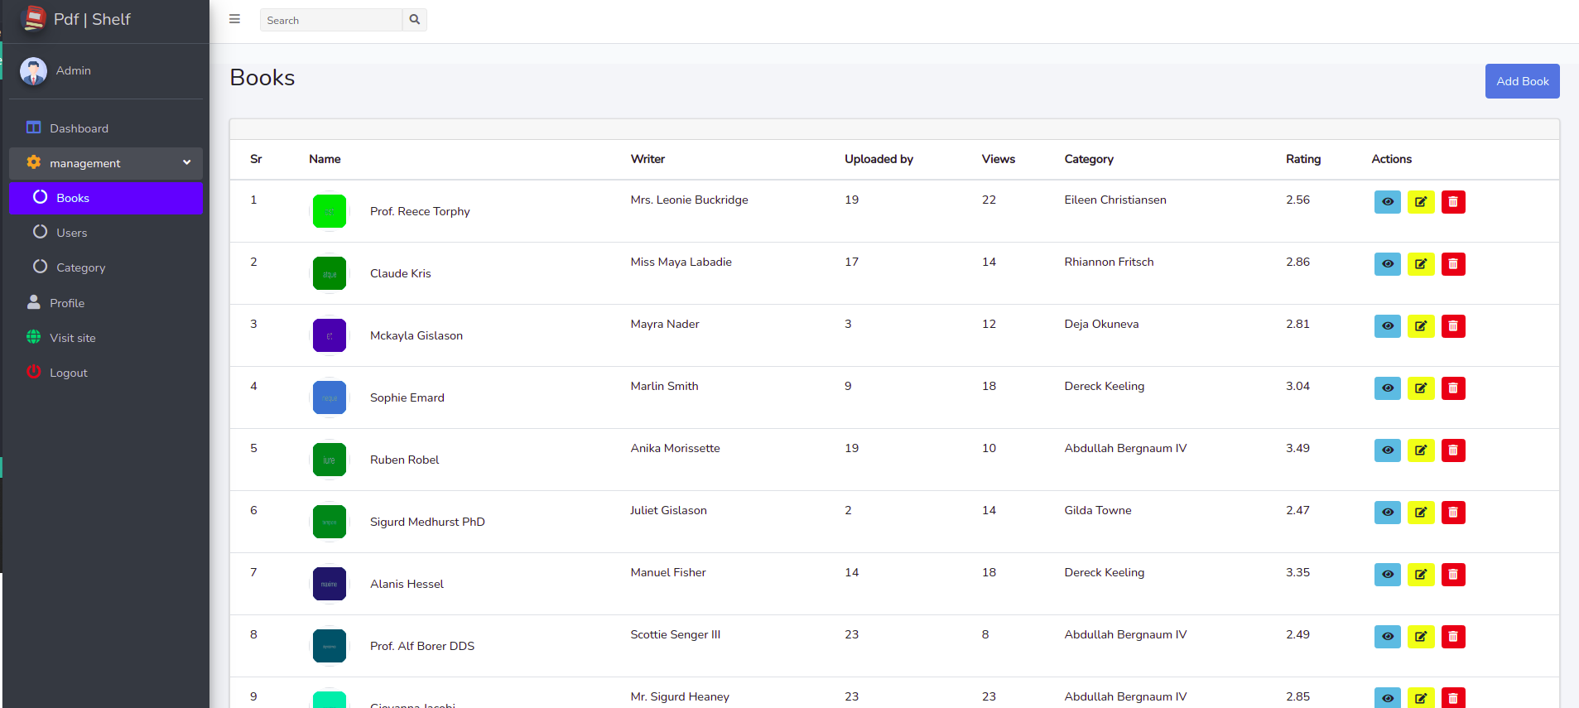Delete the Claude Kris book

pyautogui.click(x=1453, y=264)
